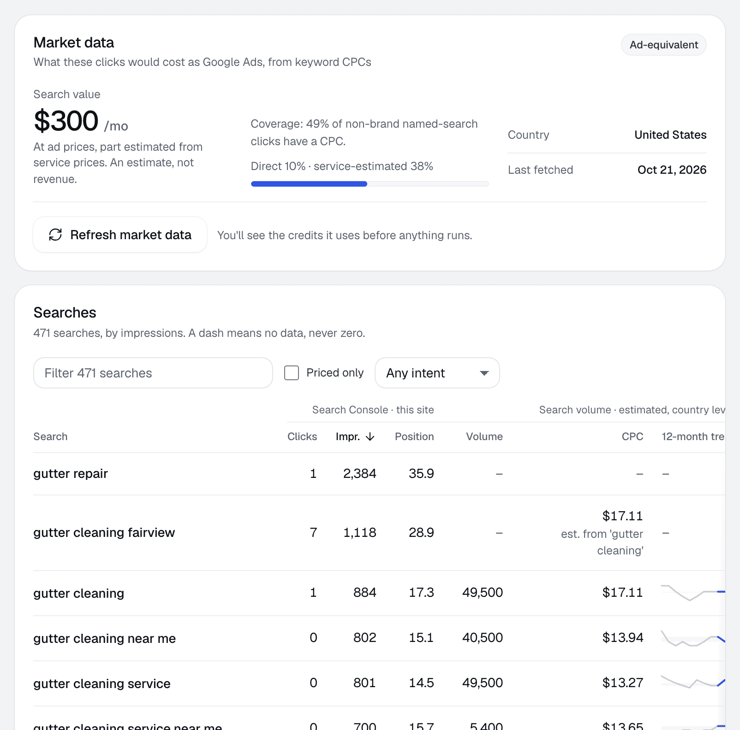Click the 49,500 volume for gutter cleaning

click(483, 592)
